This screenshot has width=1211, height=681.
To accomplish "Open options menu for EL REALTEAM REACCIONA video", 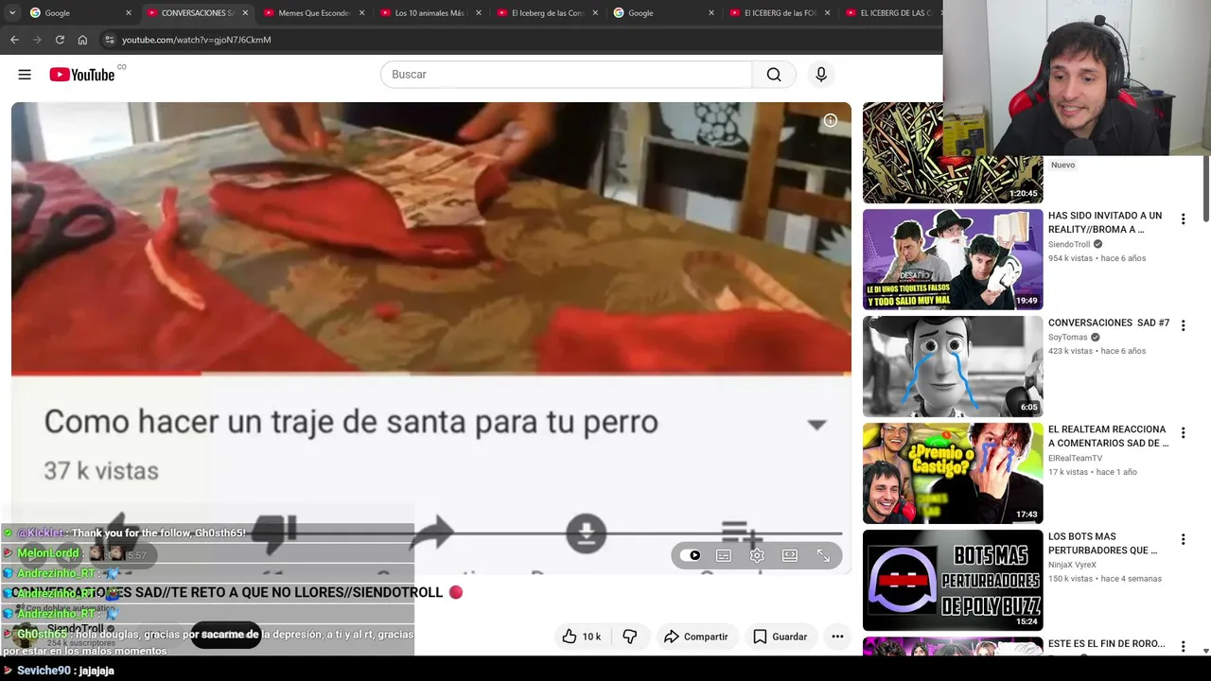I will coord(1183,433).
